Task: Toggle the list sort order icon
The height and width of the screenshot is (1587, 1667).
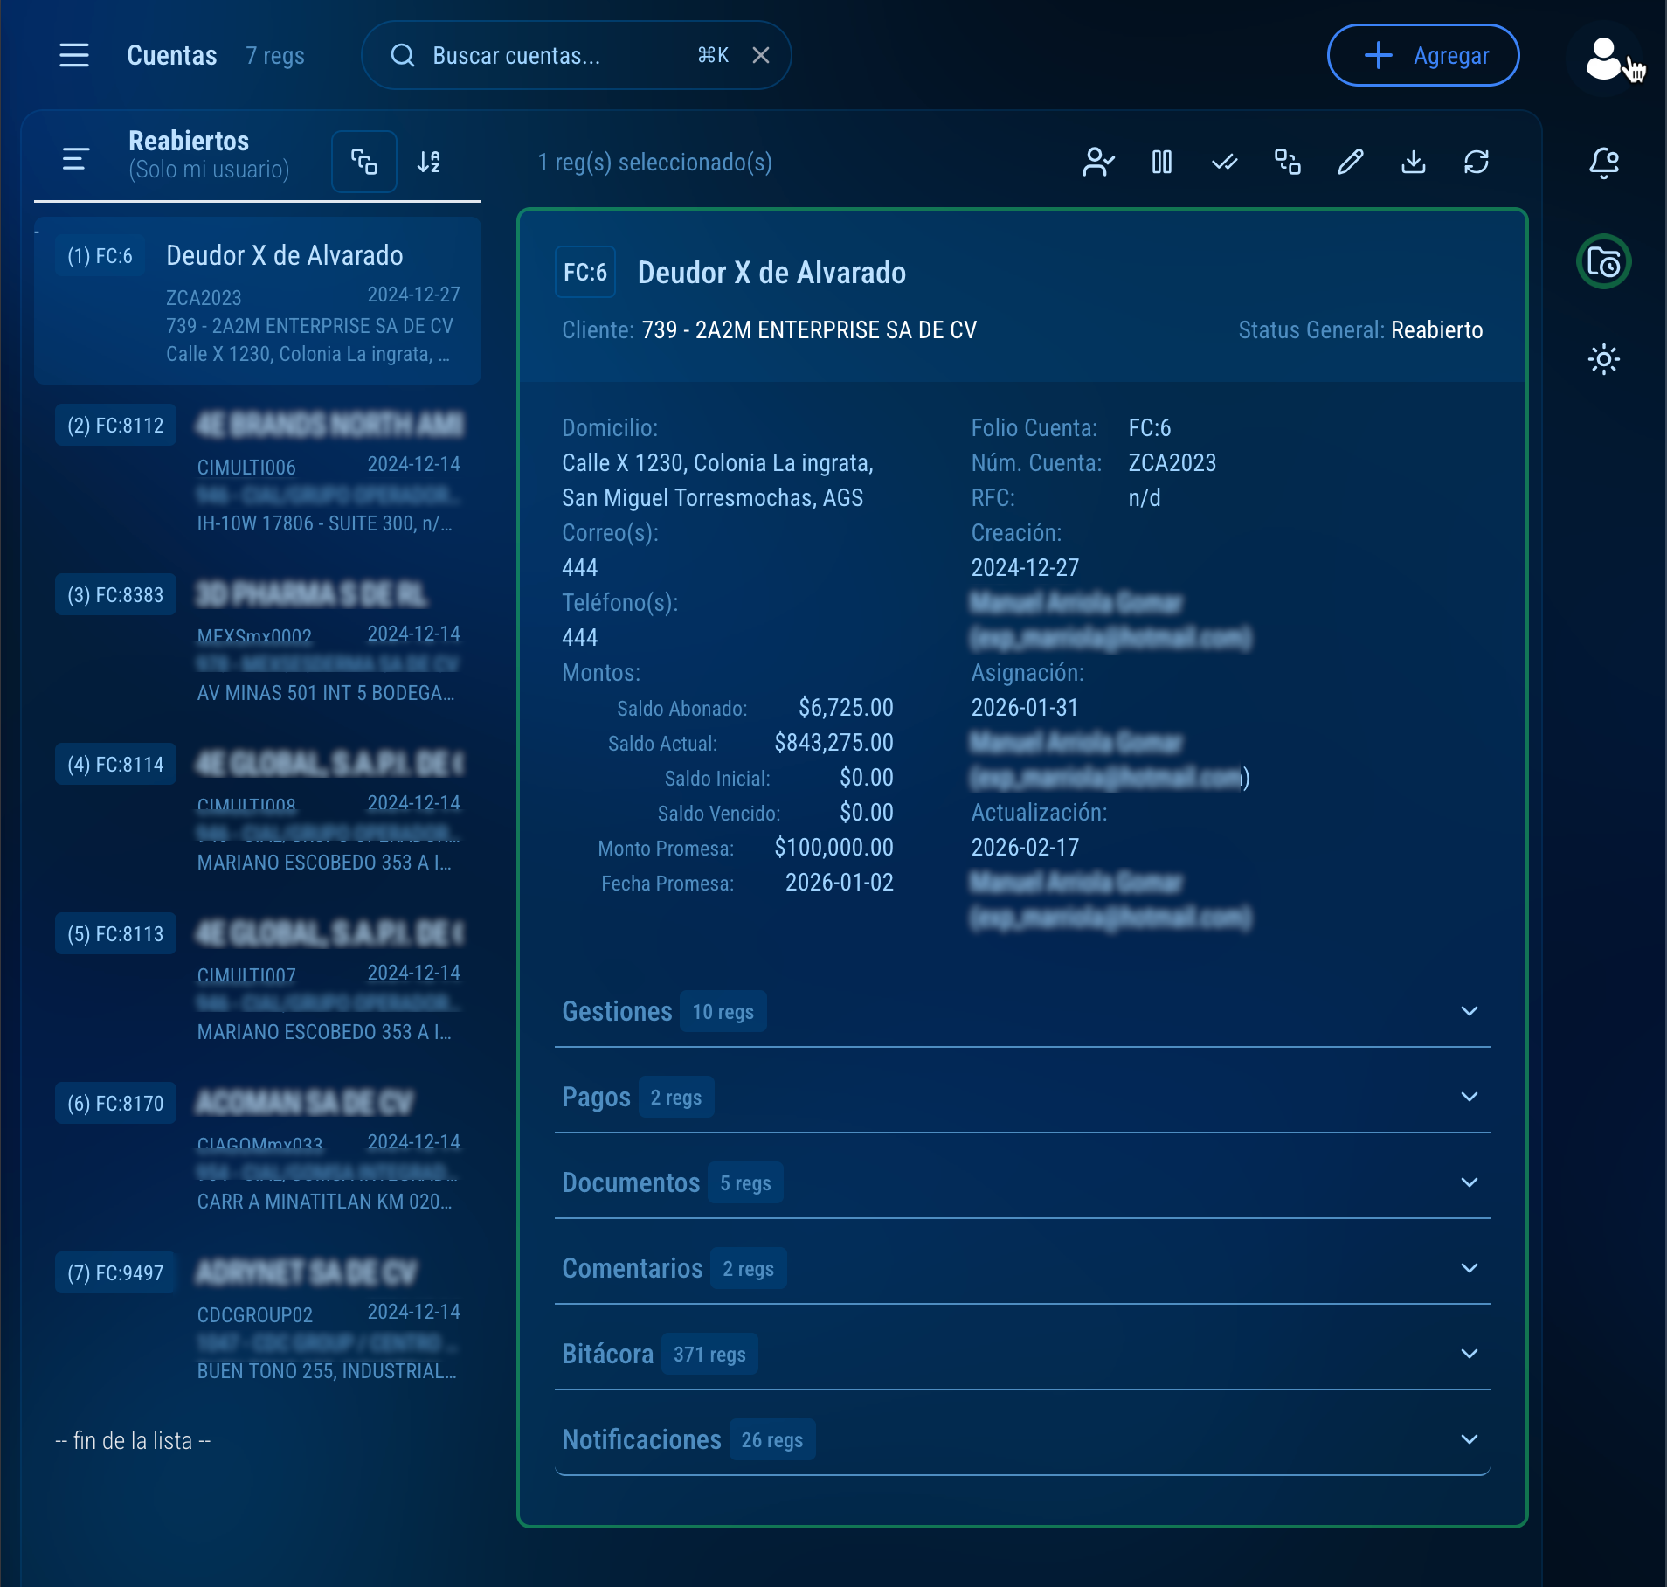Action: tap(429, 162)
